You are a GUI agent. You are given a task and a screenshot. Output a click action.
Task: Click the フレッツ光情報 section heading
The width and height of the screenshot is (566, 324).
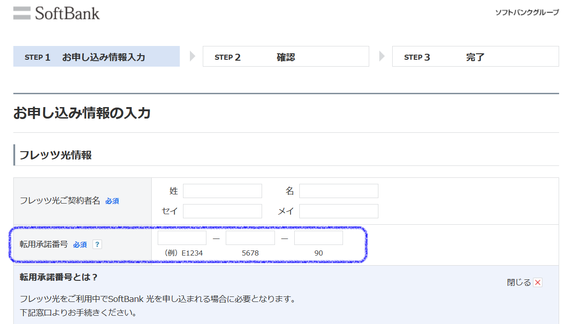pyautogui.click(x=55, y=155)
